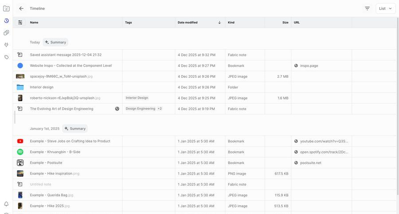Image resolution: width=399 pixels, height=214 pixels.
Task: Click the back arrow next to Timeline
Action: coord(21,8)
